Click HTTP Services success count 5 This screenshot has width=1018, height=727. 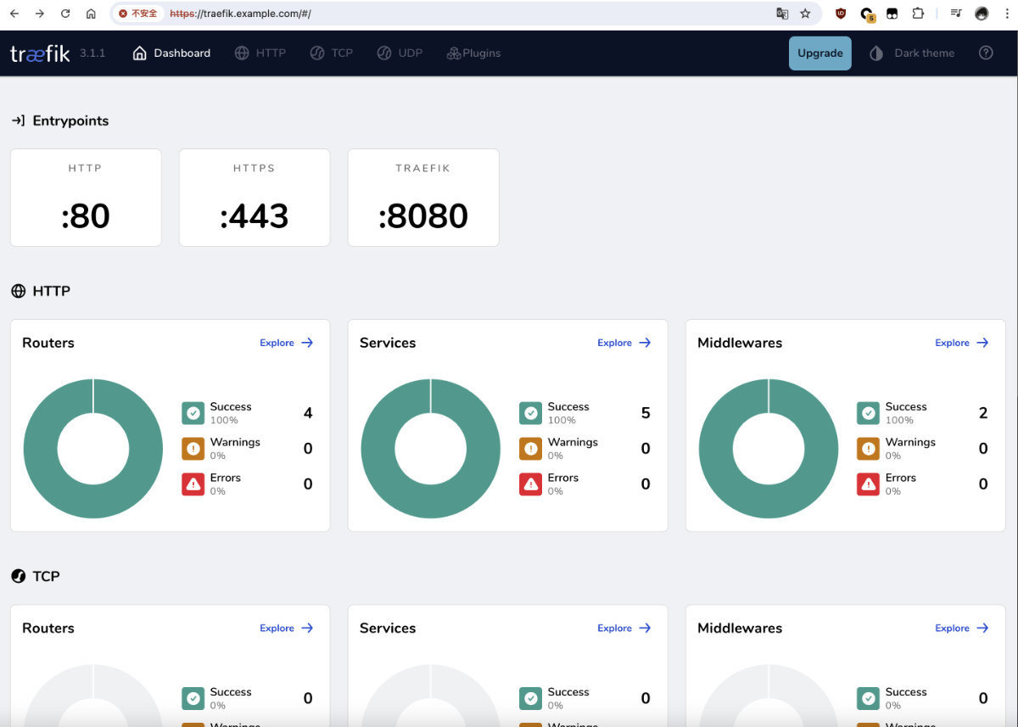(646, 413)
